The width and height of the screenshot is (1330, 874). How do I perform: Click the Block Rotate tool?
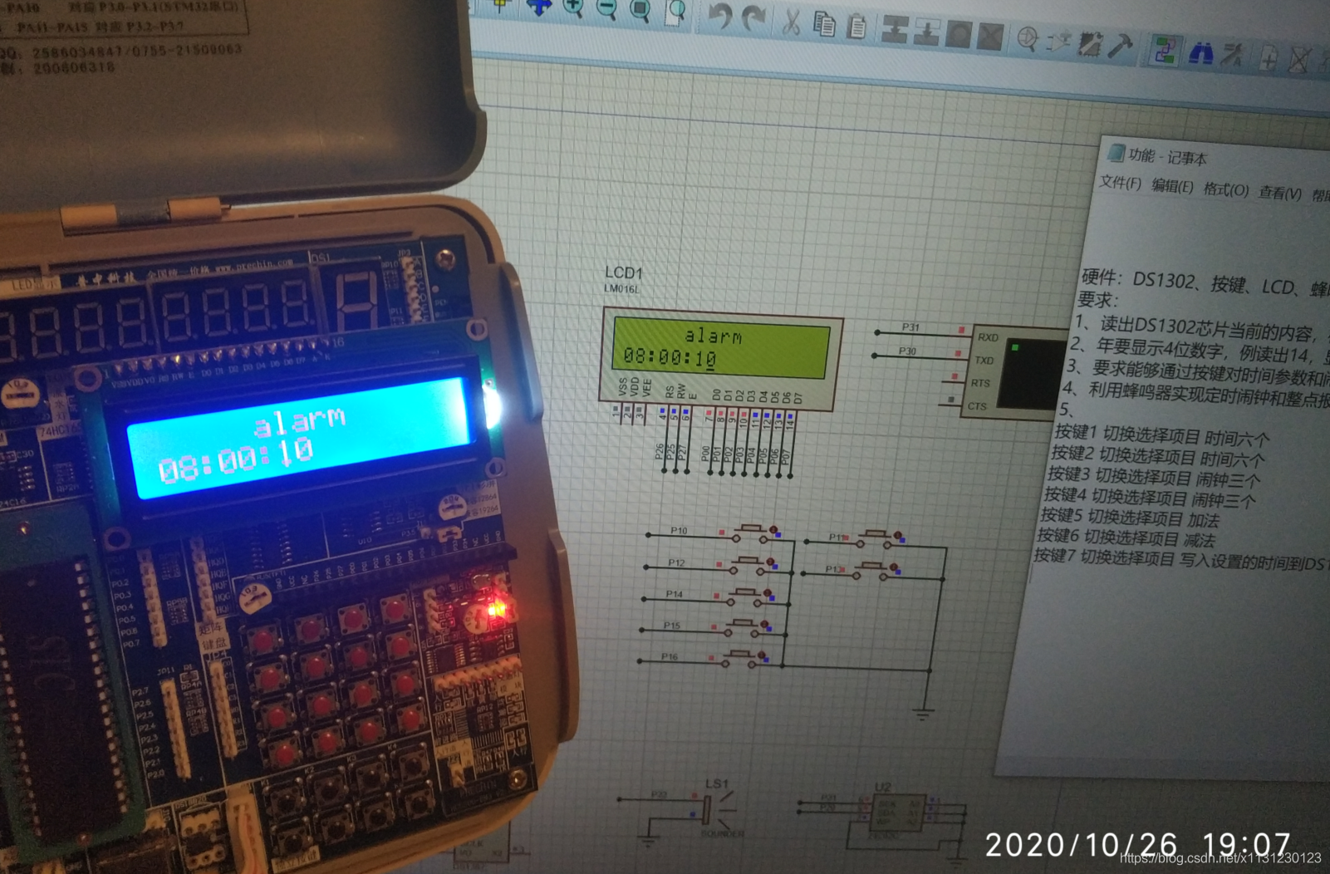958,34
